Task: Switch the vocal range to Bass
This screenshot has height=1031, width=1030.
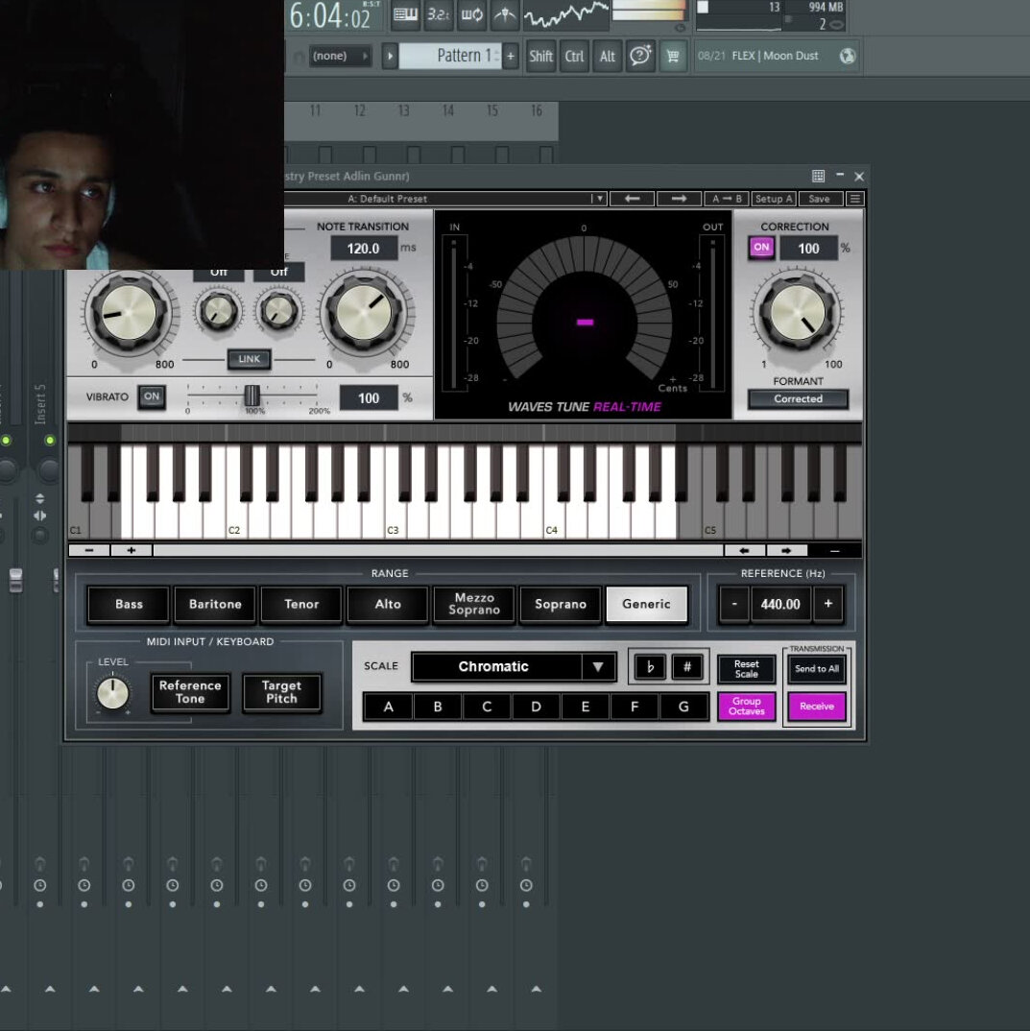Action: coord(128,604)
